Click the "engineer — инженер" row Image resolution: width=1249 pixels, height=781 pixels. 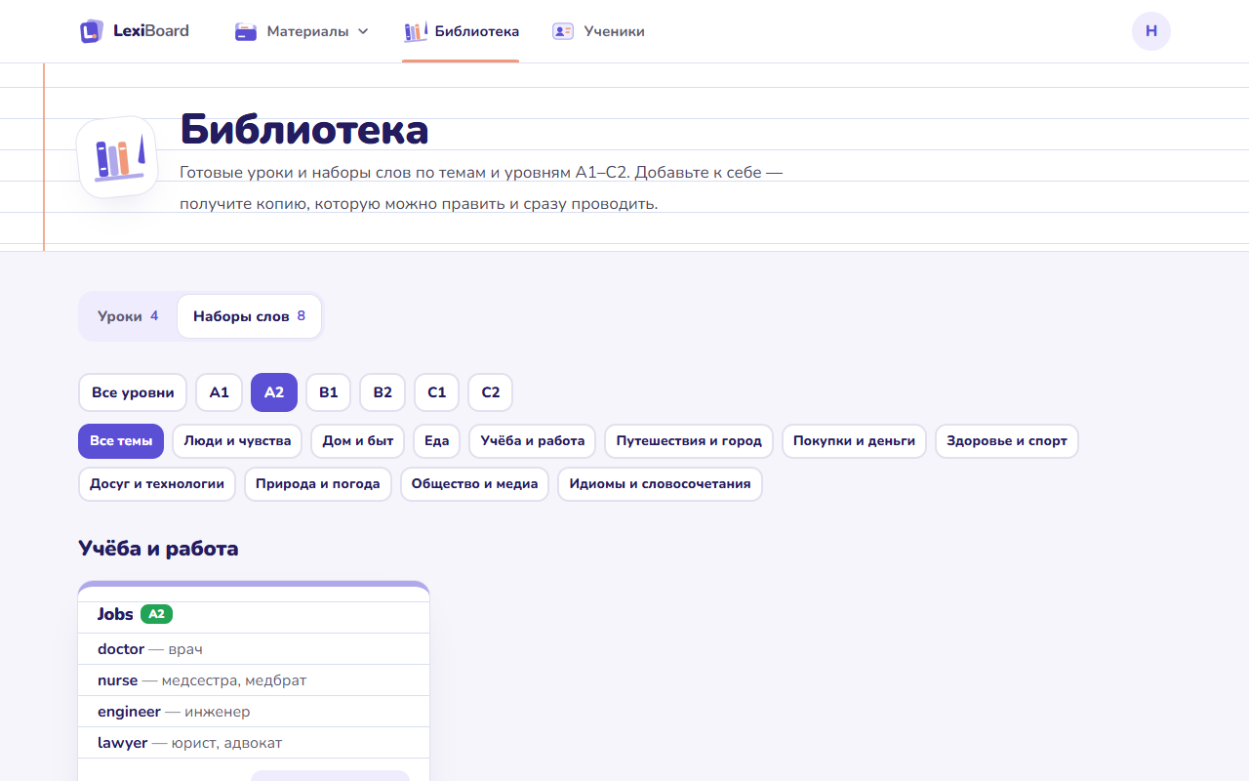(x=254, y=712)
